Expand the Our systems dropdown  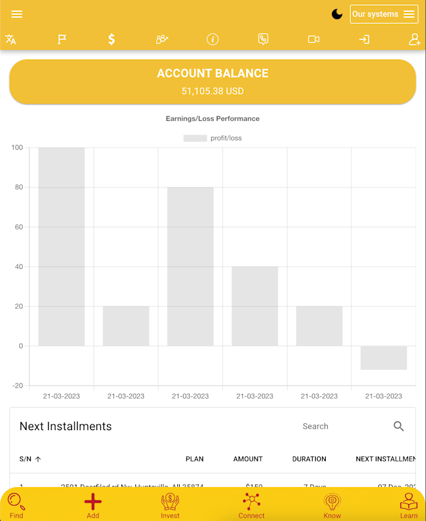383,14
